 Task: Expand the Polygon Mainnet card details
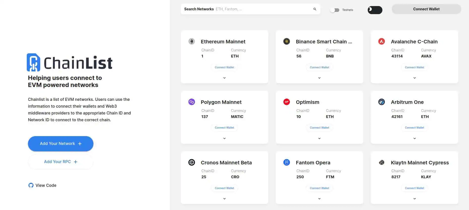tap(224, 138)
